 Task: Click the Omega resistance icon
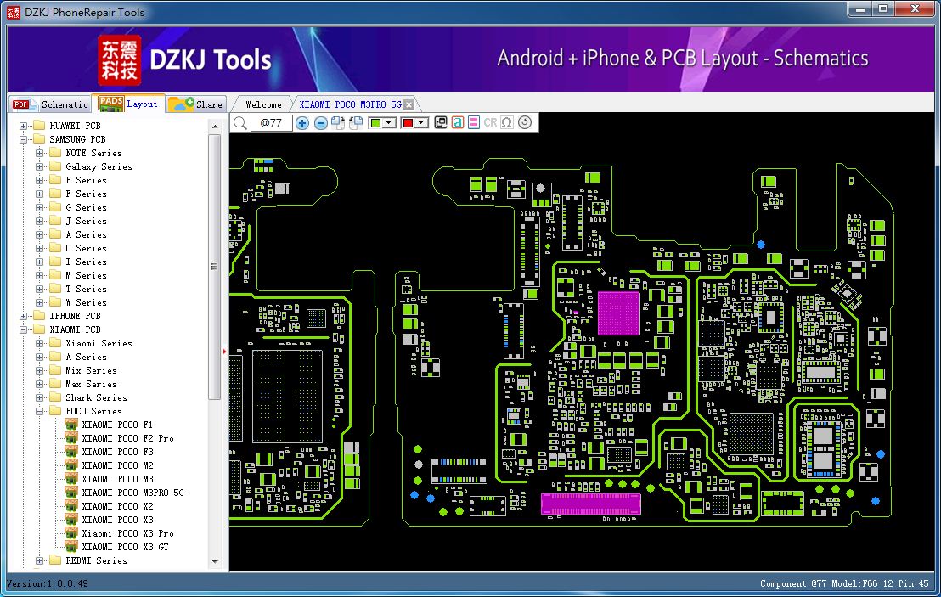(507, 123)
